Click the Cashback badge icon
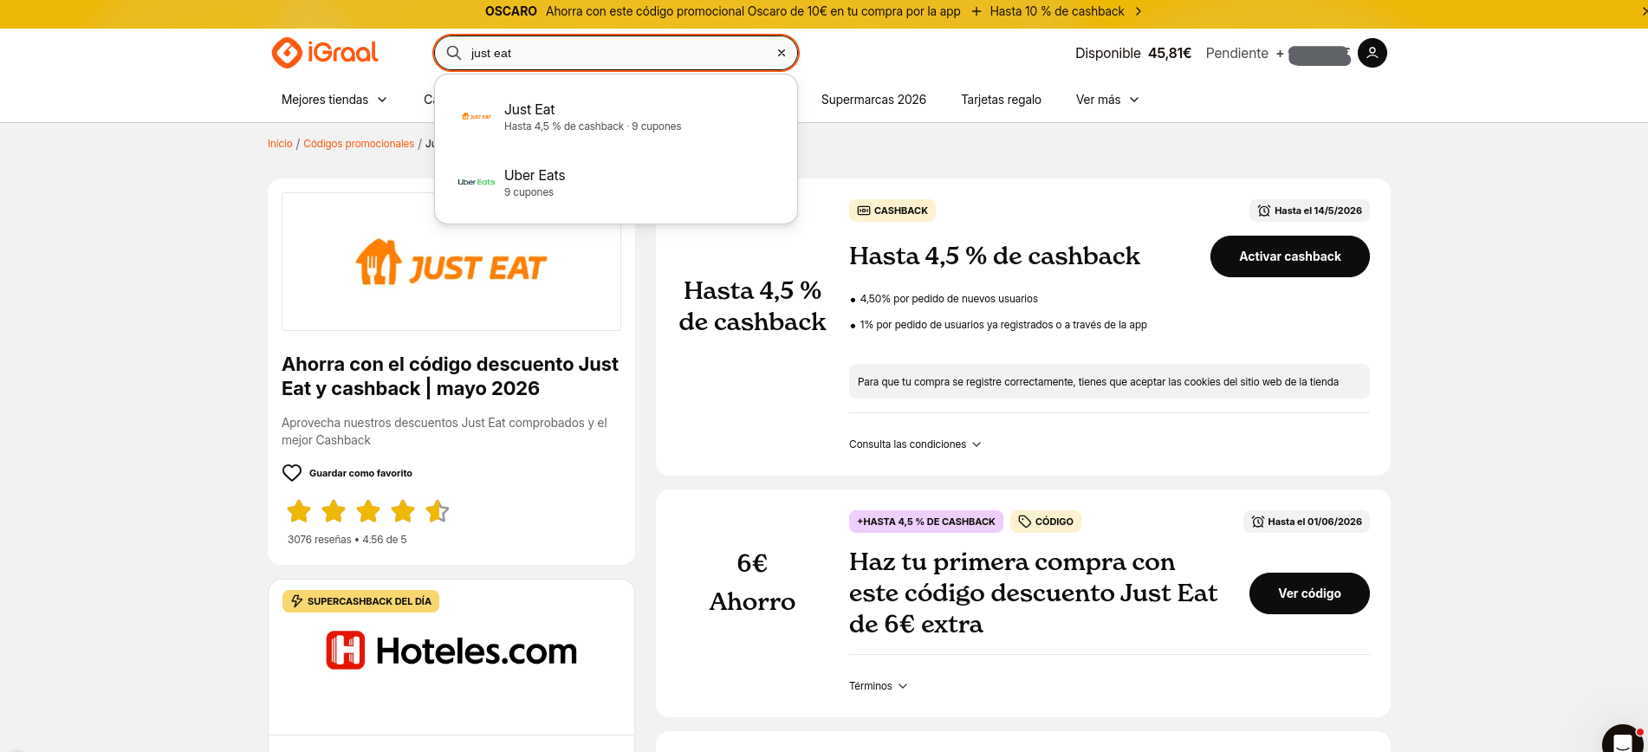This screenshot has width=1648, height=752. [x=864, y=211]
